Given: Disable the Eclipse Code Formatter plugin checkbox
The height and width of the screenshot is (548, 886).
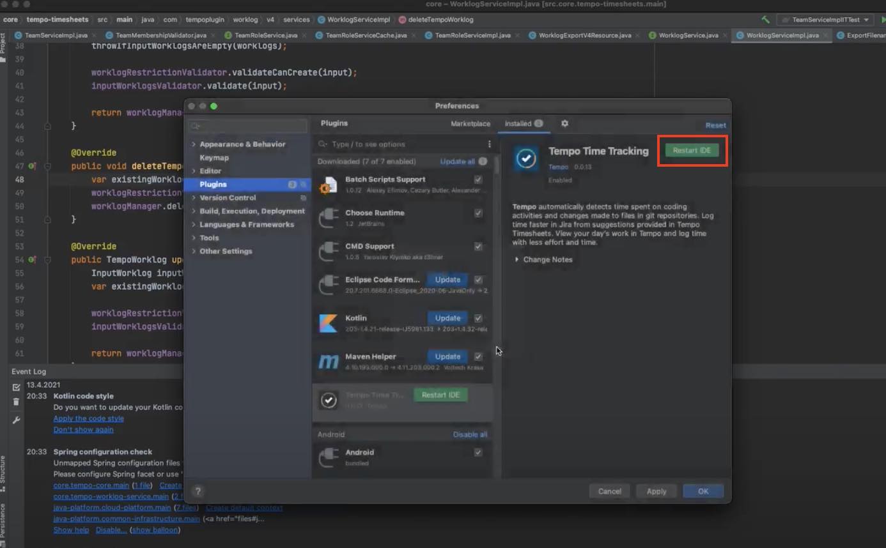Looking at the screenshot, I should click(x=478, y=280).
